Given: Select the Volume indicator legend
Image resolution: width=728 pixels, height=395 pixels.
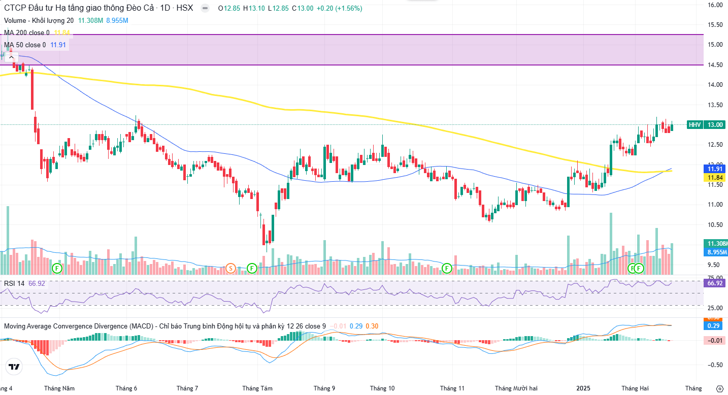Looking at the screenshot, I should 39,20.
